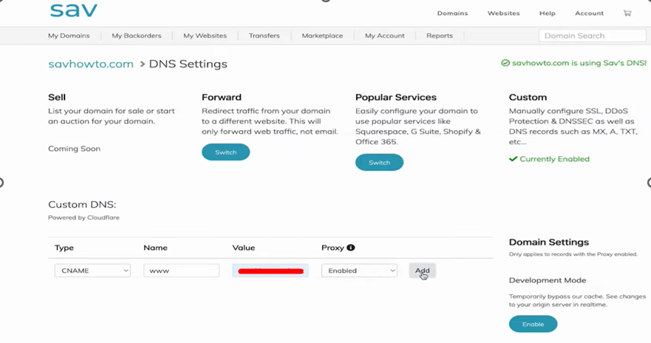Click the Currently Enabled status text
Viewport: 651px width, 343px height.
point(549,159)
